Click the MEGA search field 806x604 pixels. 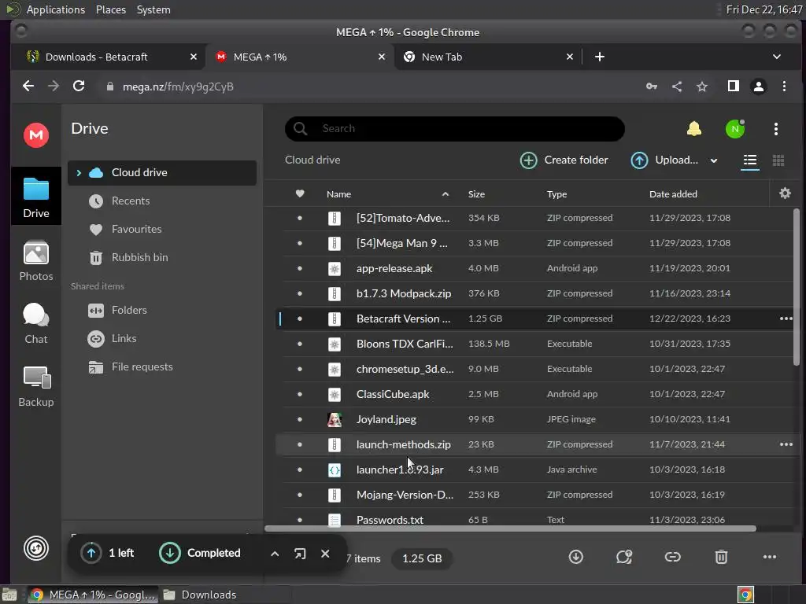pyautogui.click(x=455, y=128)
